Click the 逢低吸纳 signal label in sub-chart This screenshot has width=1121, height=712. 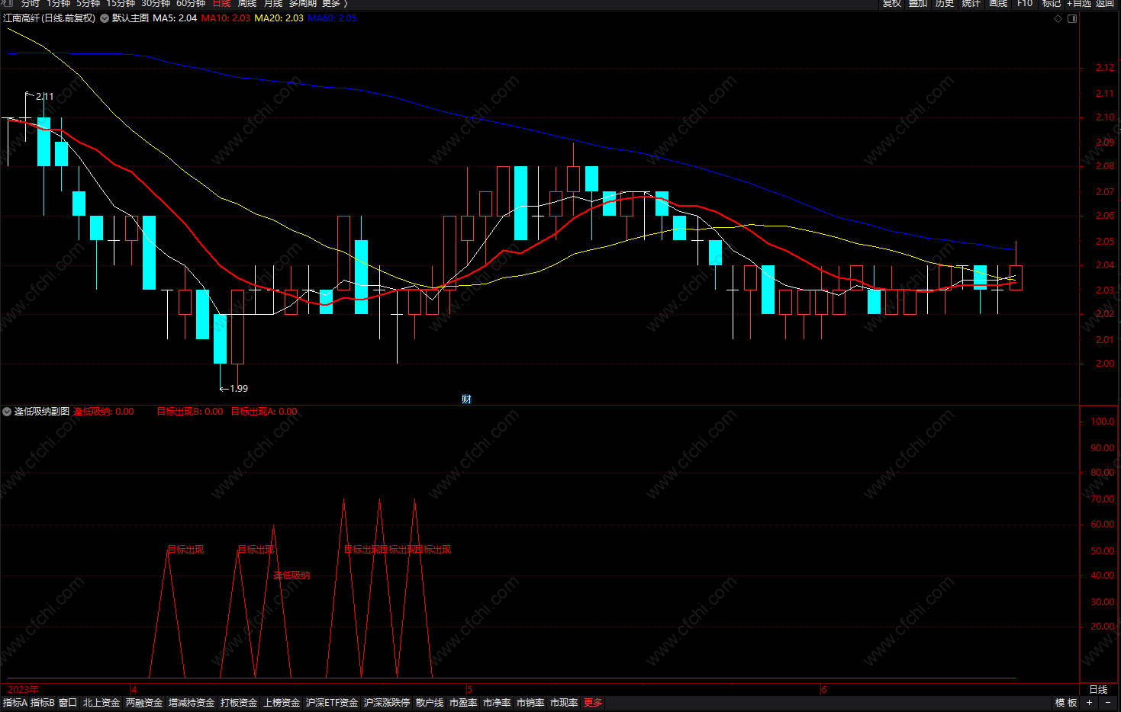click(292, 576)
